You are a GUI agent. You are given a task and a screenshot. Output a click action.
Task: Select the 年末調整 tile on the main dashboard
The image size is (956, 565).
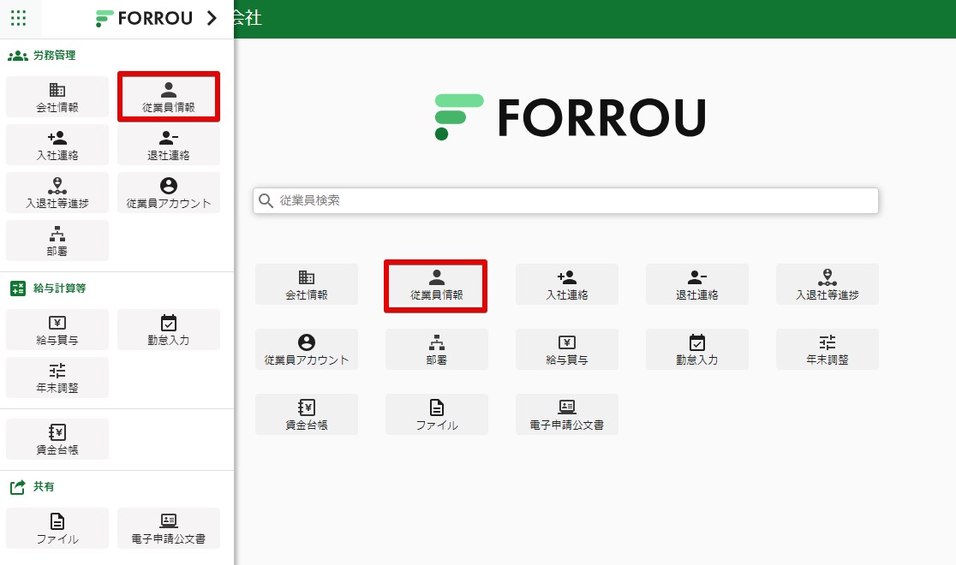point(828,349)
